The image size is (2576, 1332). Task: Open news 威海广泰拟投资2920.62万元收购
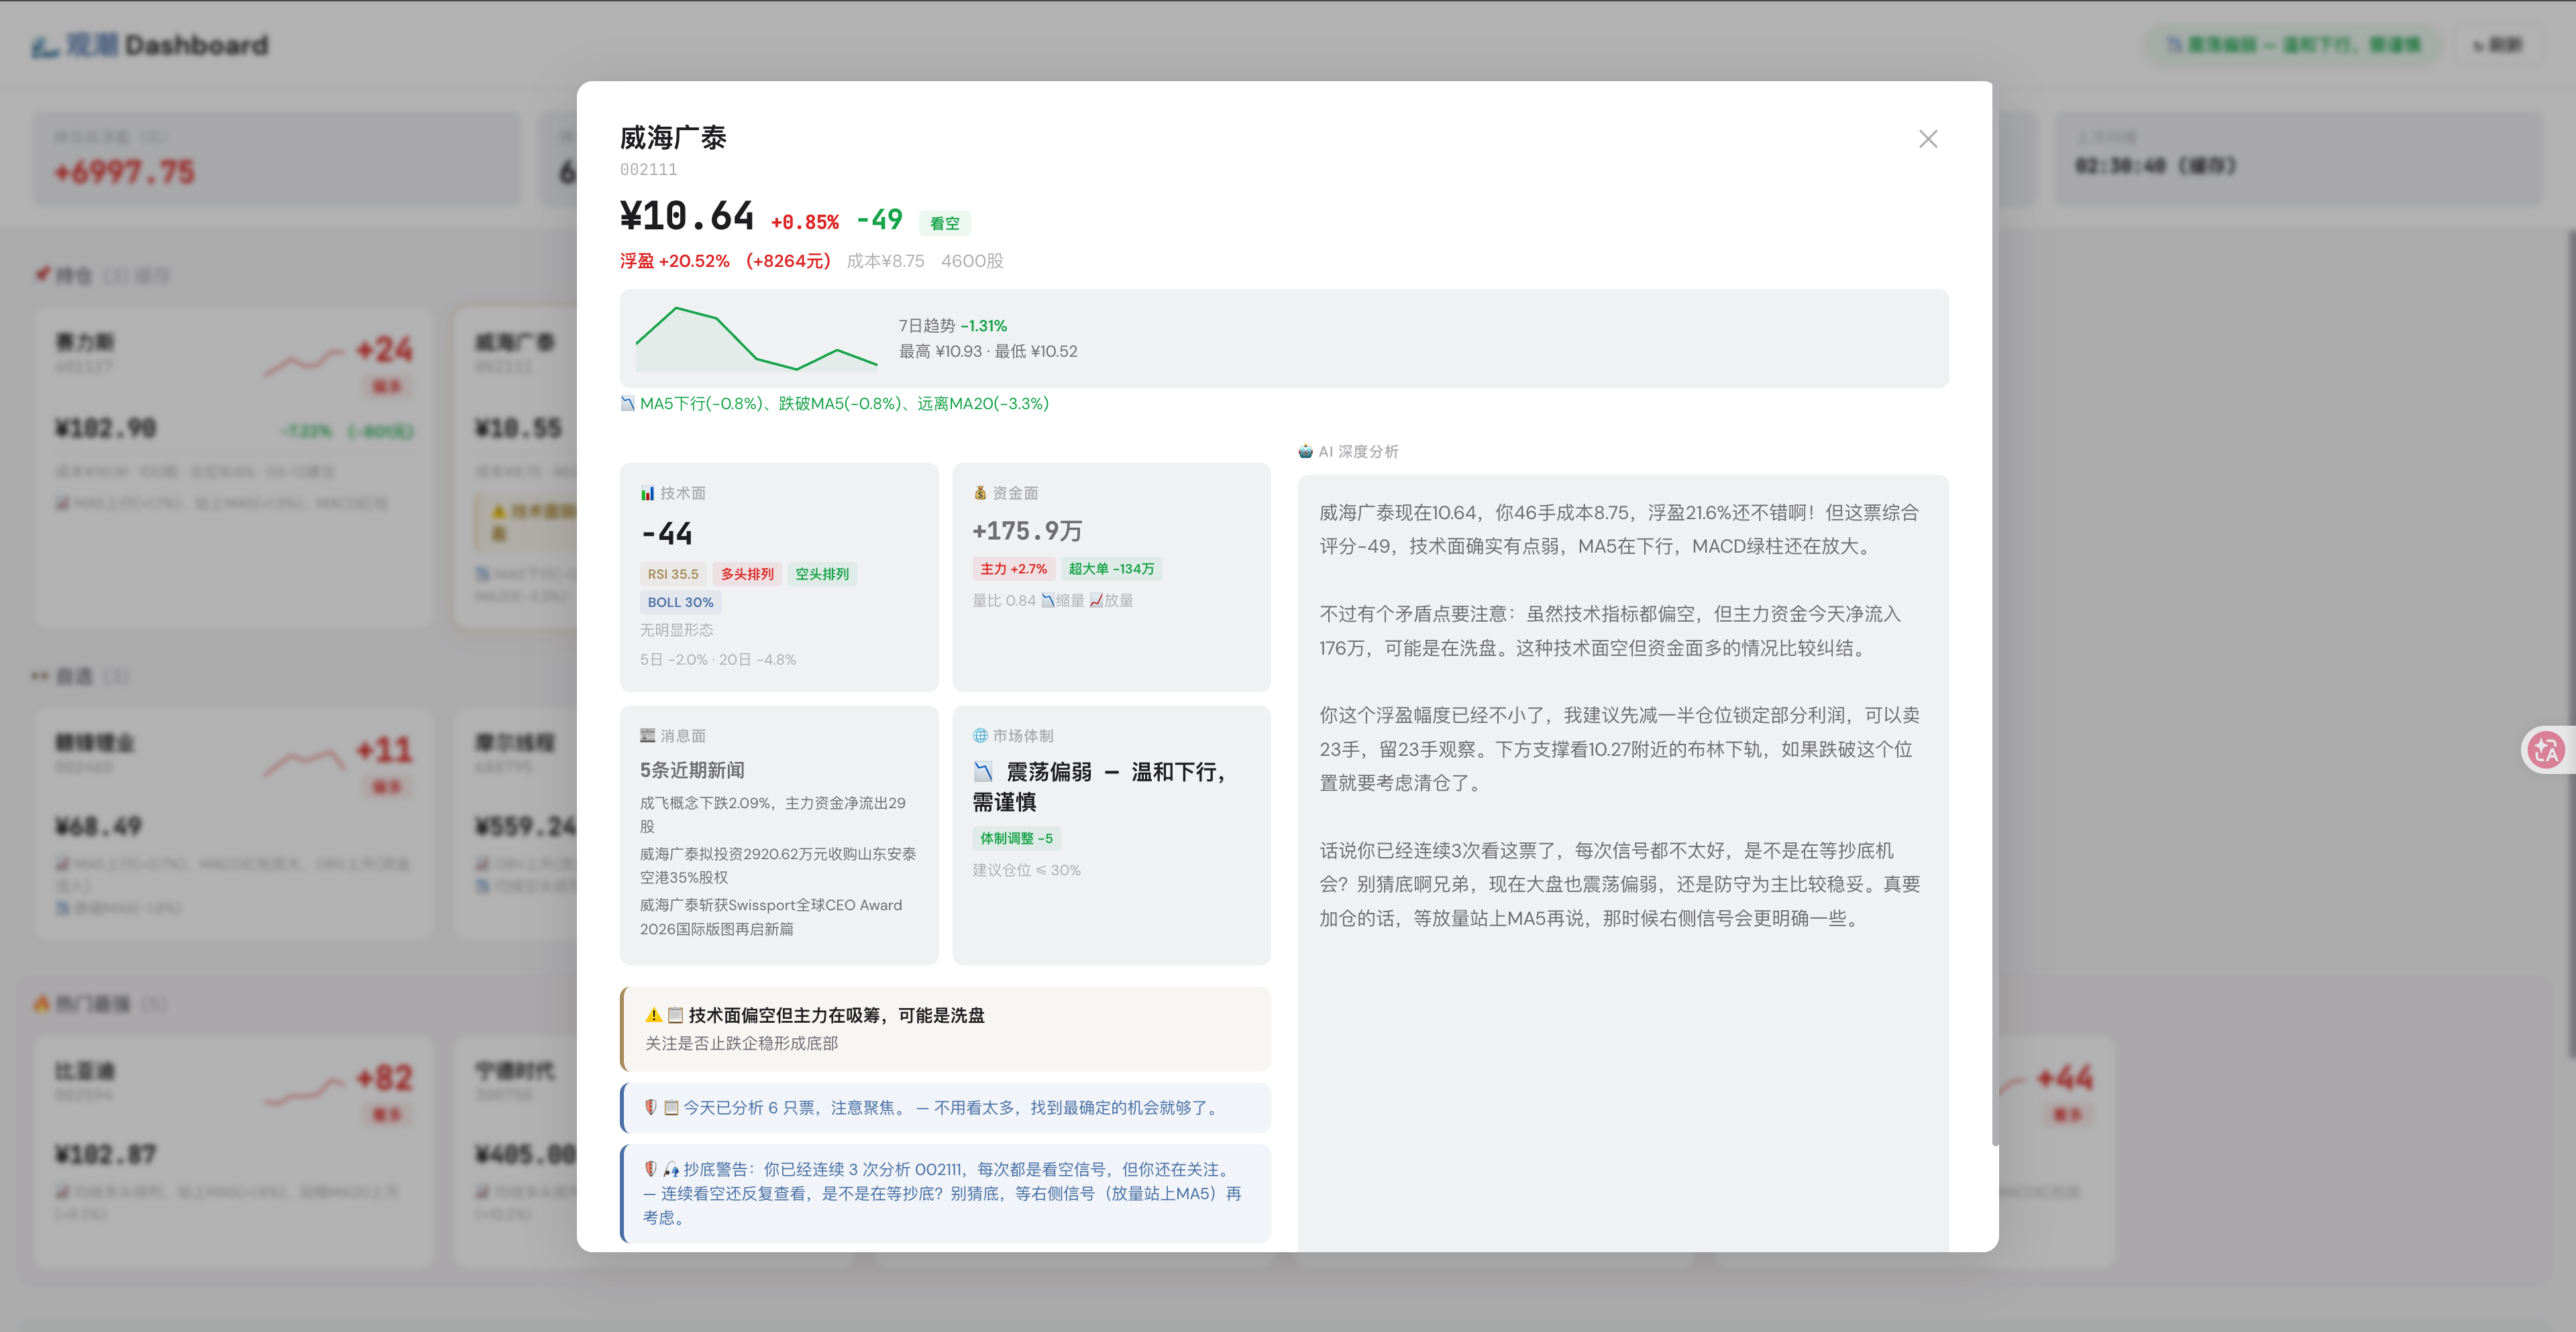(778, 865)
